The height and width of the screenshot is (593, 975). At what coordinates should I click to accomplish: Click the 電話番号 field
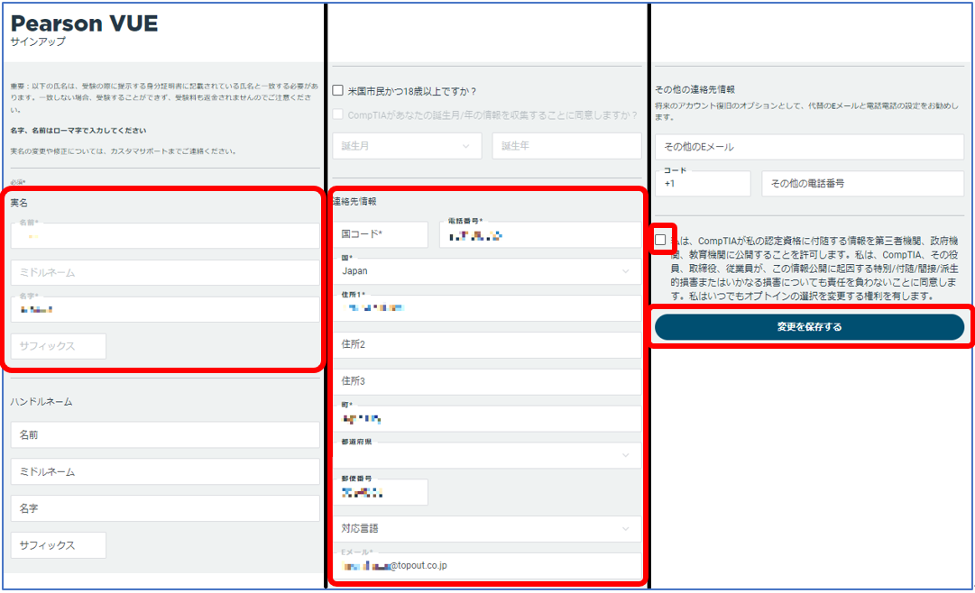pyautogui.click(x=539, y=234)
